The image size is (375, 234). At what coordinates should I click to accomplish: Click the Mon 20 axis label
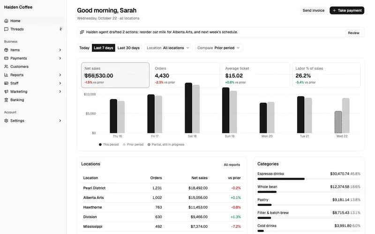(x=267, y=136)
